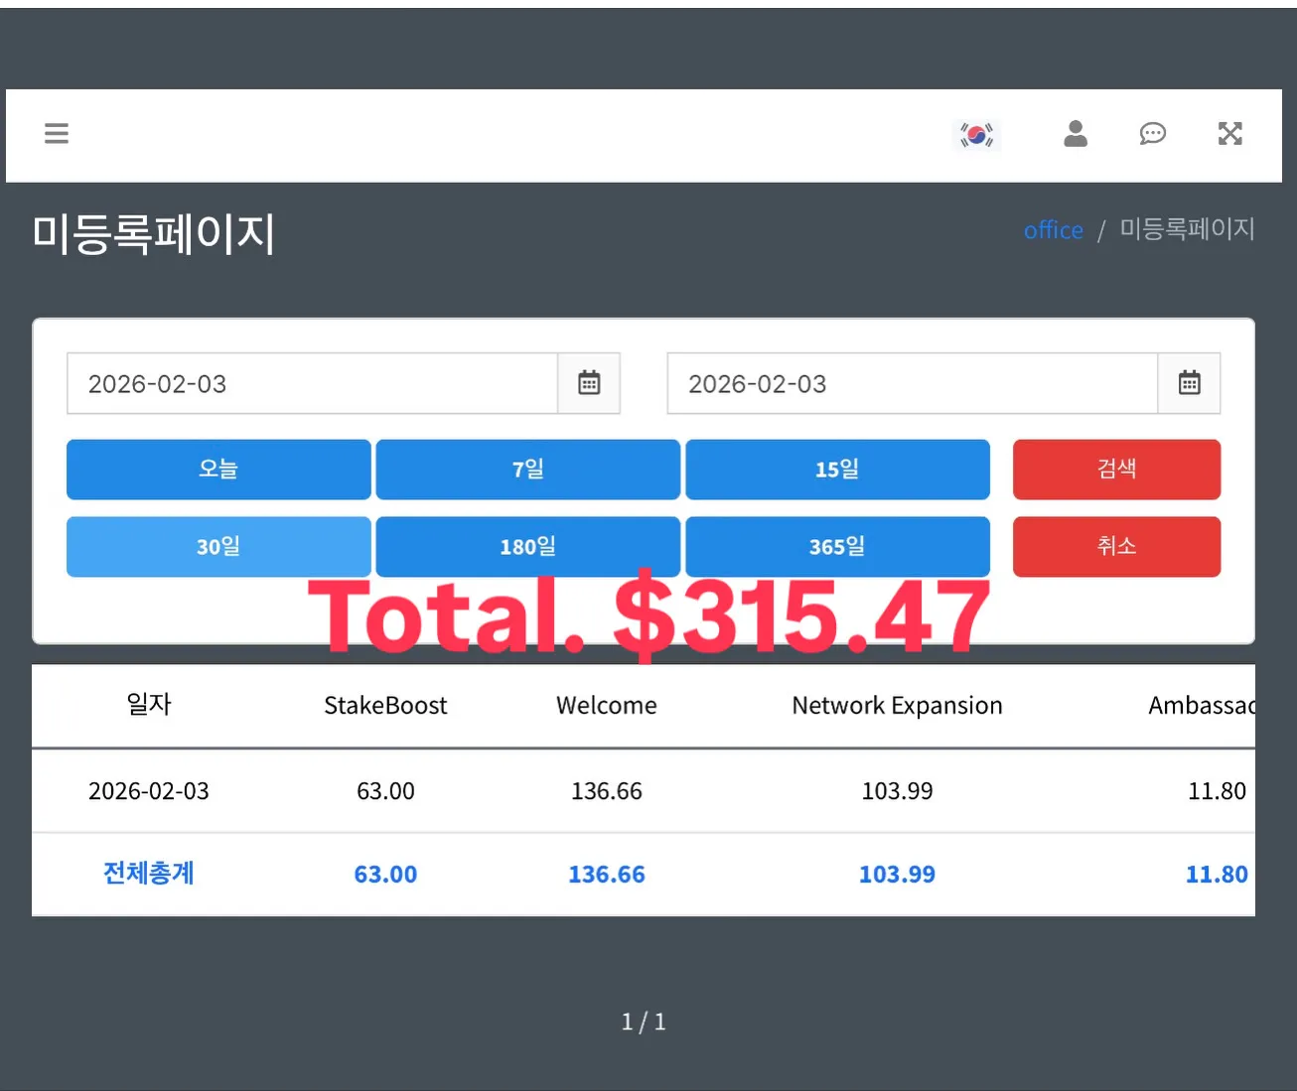Click the Welcome column header

pos(607,706)
